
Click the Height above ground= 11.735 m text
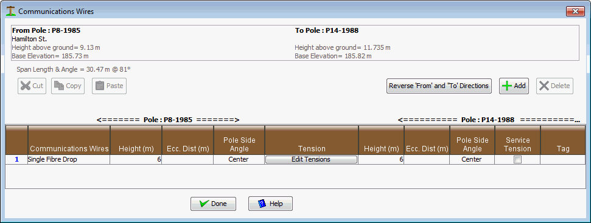coord(342,47)
